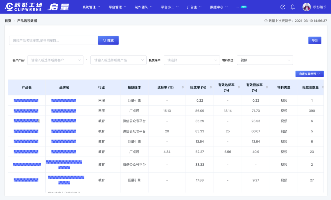Screen dimensions: 331x200
Task: Sort by 投放总数量 column arrows
Action: coord(322,87)
